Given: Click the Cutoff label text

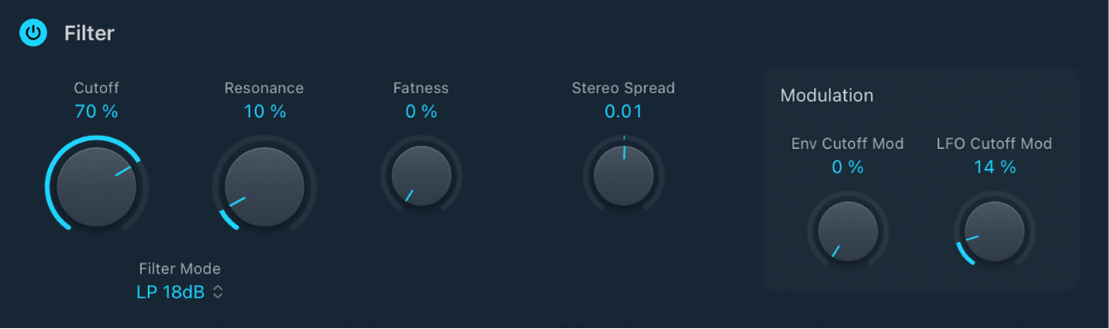Looking at the screenshot, I should click(x=97, y=87).
